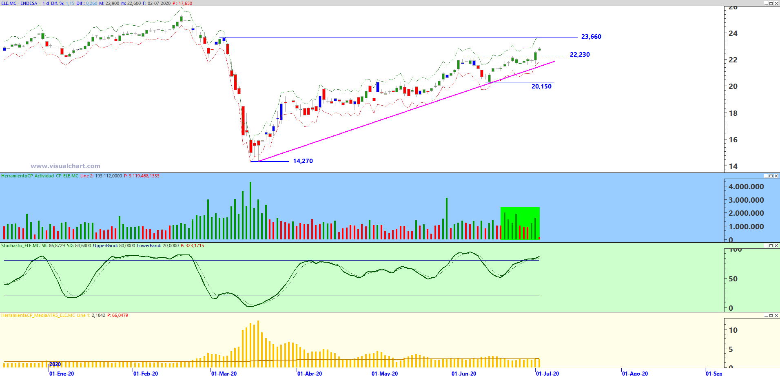Click the HerramientoCP_Actividad_CP_ELE.MC indicator label
The image size is (780, 376).
(x=40, y=176)
